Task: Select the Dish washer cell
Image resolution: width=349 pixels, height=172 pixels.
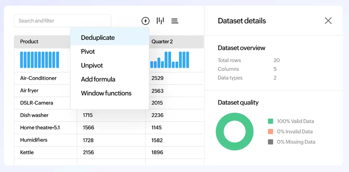Action: coord(45,115)
